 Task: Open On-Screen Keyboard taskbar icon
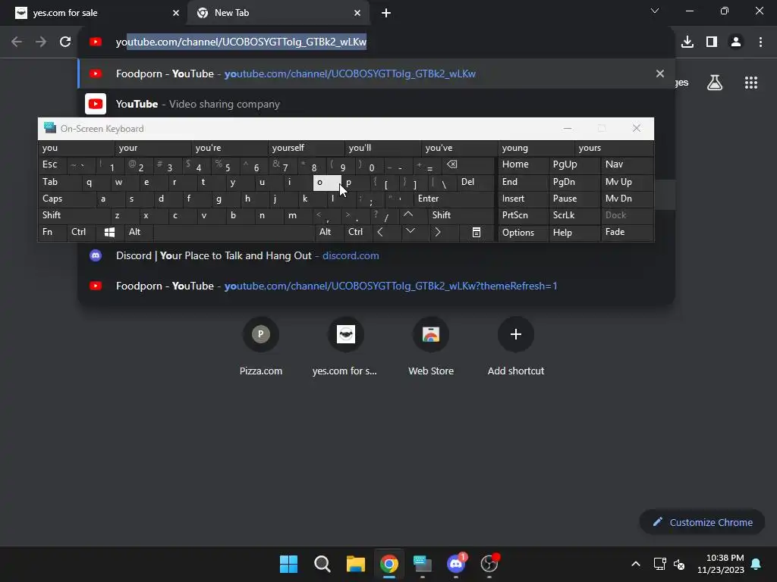pos(422,564)
